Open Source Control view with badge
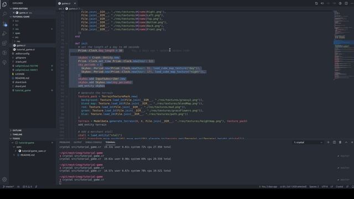This screenshot has width=354, height=199. (4, 24)
